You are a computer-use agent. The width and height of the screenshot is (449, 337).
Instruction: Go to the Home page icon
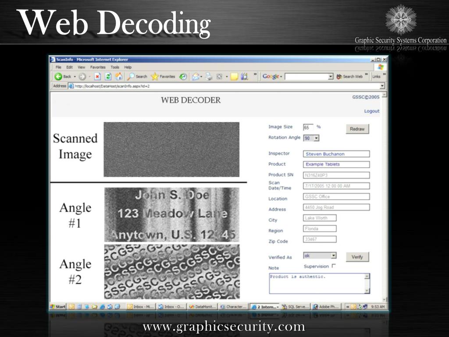pyautogui.click(x=118, y=76)
